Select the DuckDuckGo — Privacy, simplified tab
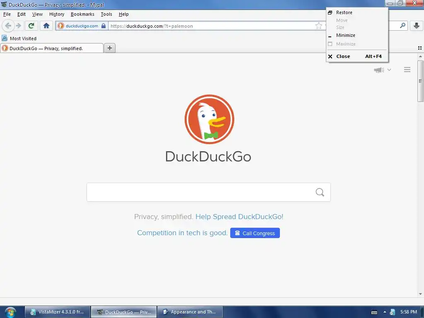This screenshot has height=318, width=424. [52, 48]
